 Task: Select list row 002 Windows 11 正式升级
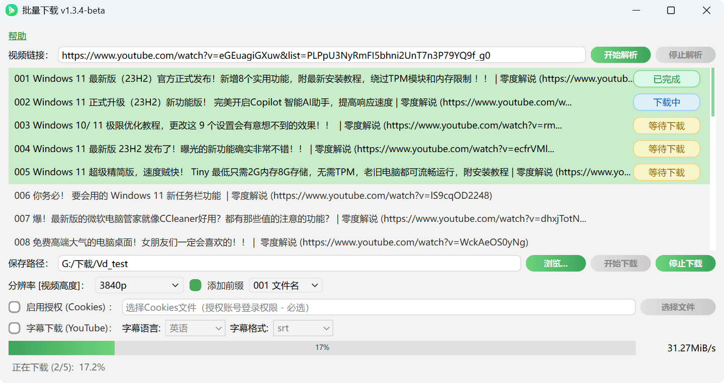(x=359, y=102)
